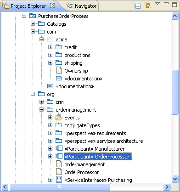Click the Ownership diagram file icon
The height and width of the screenshot is (192, 180).
(59, 71)
